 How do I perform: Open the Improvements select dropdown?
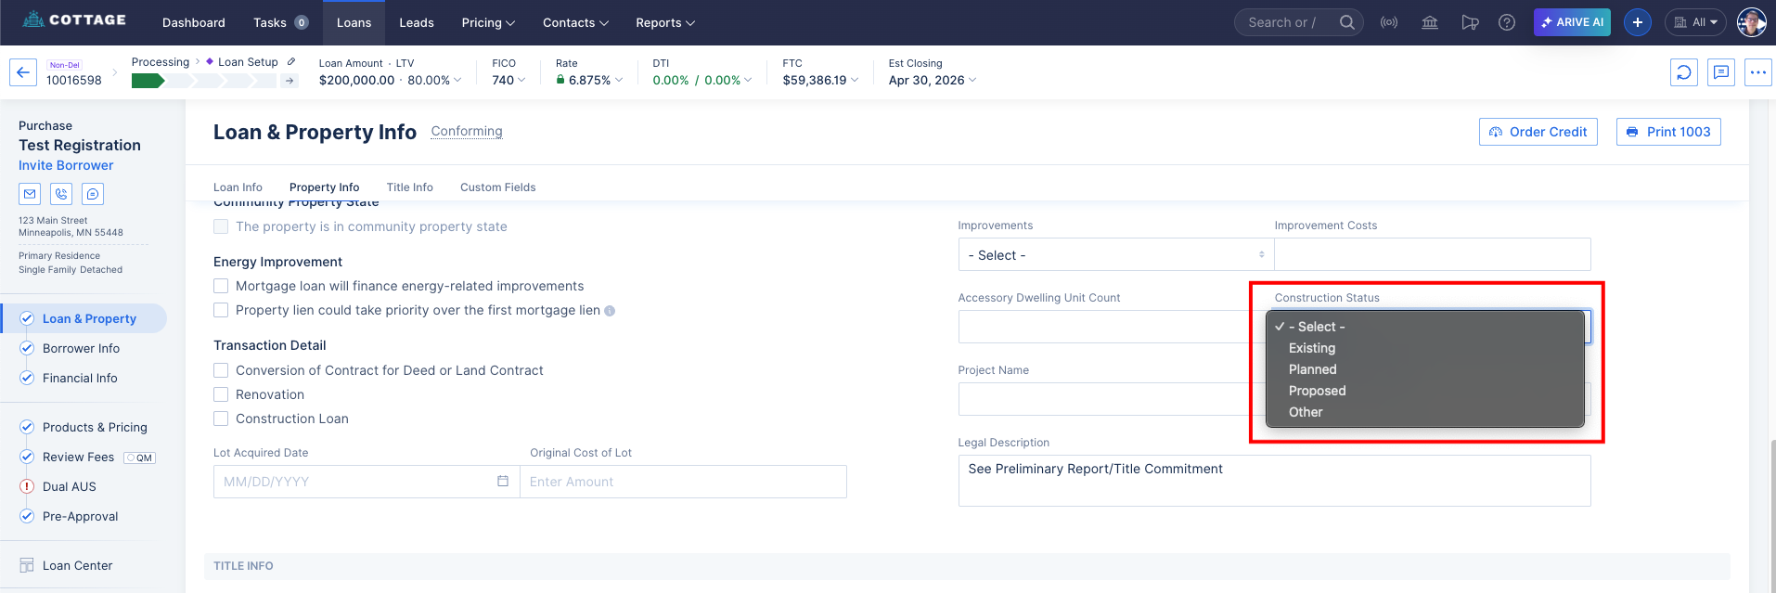coord(1115,254)
